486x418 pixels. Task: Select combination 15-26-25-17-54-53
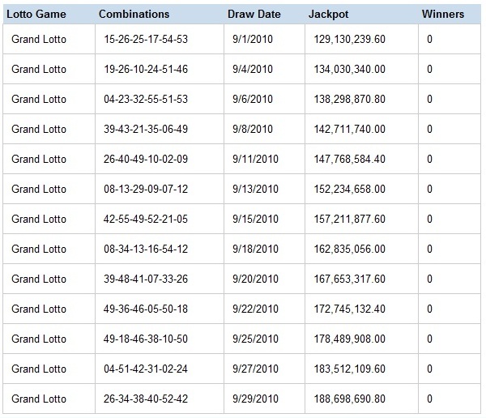click(x=146, y=39)
